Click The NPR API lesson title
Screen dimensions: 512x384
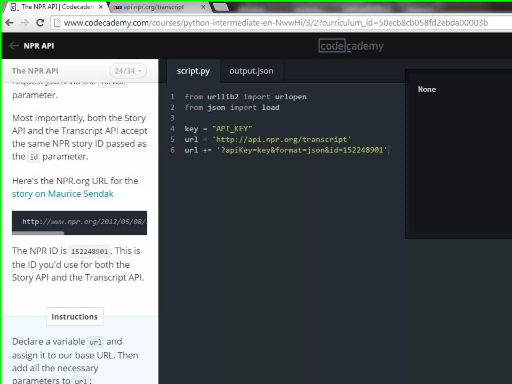pos(35,71)
